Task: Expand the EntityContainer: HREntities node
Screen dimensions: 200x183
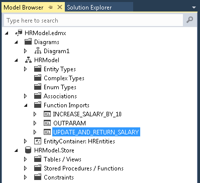Action: point(26,141)
